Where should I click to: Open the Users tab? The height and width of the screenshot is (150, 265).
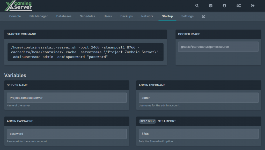coord(108,16)
